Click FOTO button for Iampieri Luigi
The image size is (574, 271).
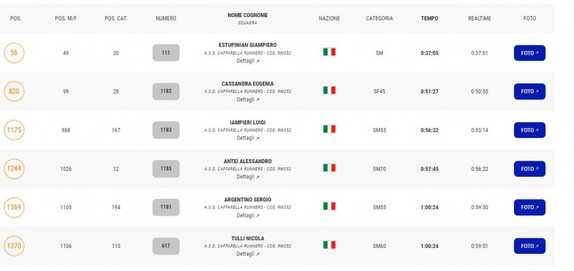pos(529,130)
